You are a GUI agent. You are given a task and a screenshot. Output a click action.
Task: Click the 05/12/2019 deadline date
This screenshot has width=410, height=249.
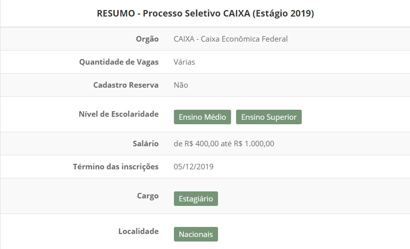tap(193, 167)
